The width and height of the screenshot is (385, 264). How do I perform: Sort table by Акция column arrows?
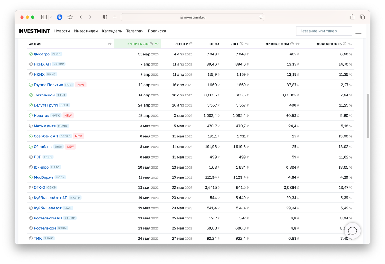(x=110, y=44)
